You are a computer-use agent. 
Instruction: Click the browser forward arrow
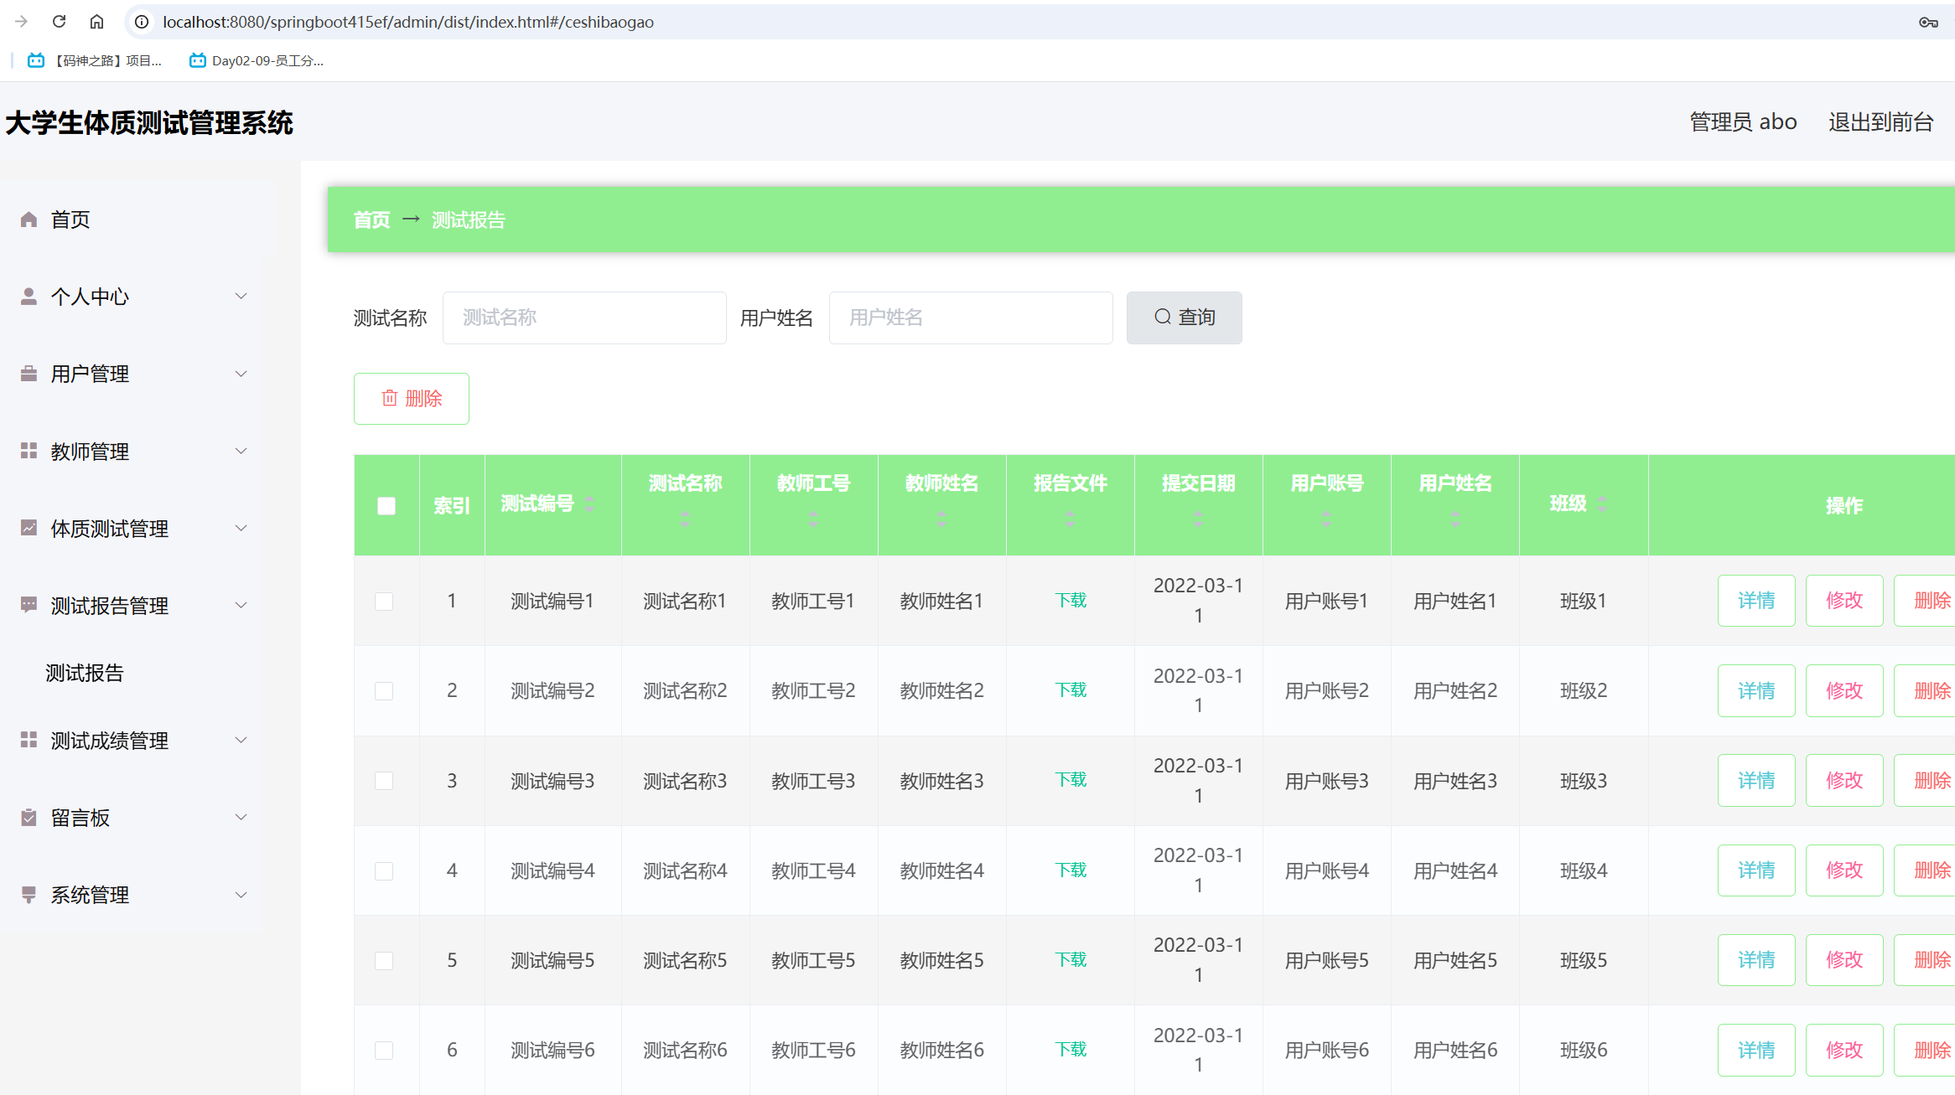pyautogui.click(x=21, y=22)
